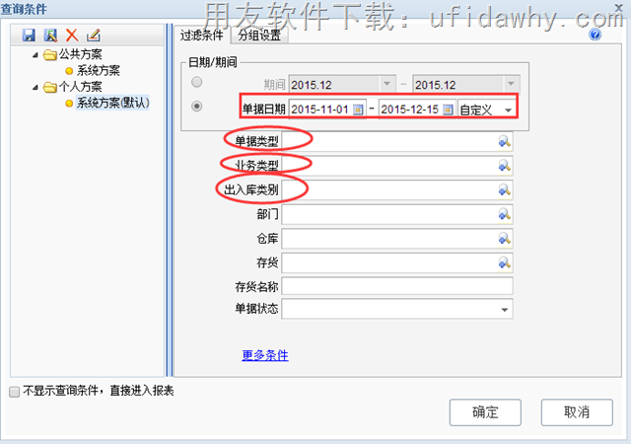The width and height of the screenshot is (631, 444).
Task: Check 不显示查询条件，直接进入报表 checkbox
Action: (14, 392)
